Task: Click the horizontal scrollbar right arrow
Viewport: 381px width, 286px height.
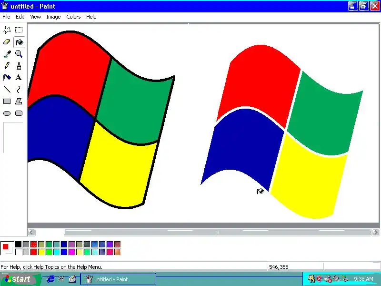Action: coord(376,232)
